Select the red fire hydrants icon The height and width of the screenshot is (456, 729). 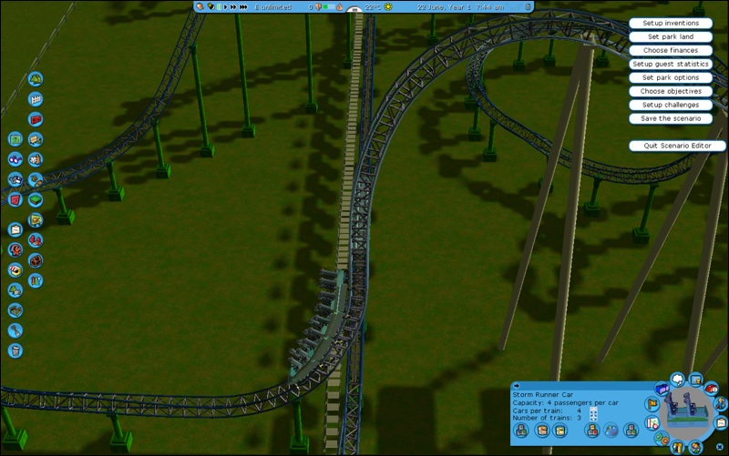36,240
